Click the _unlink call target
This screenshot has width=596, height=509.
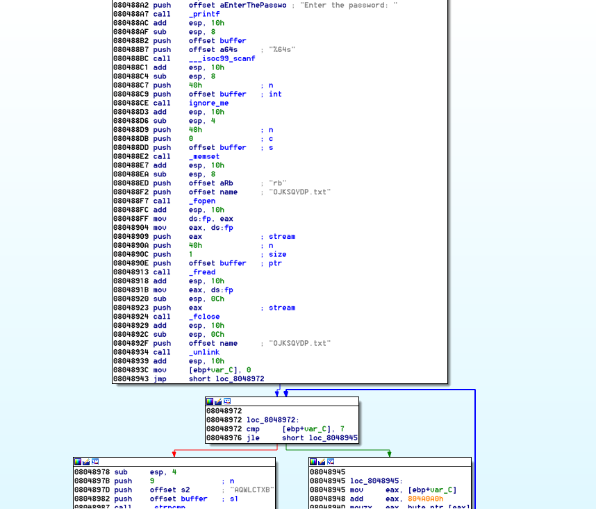point(204,352)
